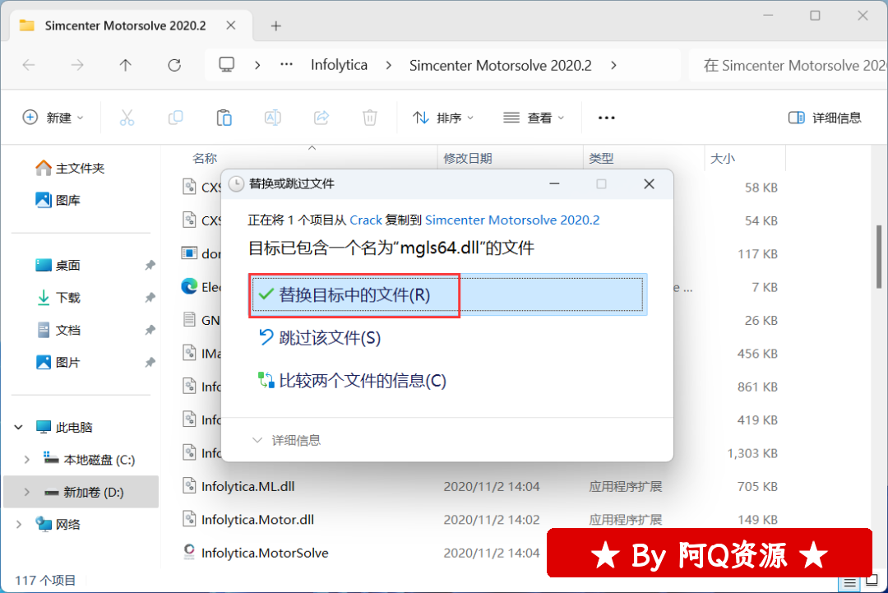
Task: Click Infolytica in breadcrumb path
Action: tap(340, 65)
